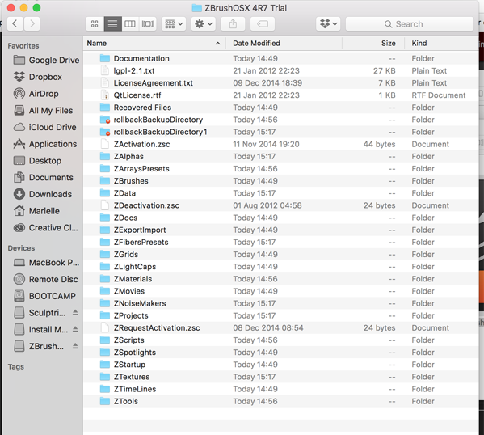Switch to icon view mode
This screenshot has height=435, width=484.
95,23
